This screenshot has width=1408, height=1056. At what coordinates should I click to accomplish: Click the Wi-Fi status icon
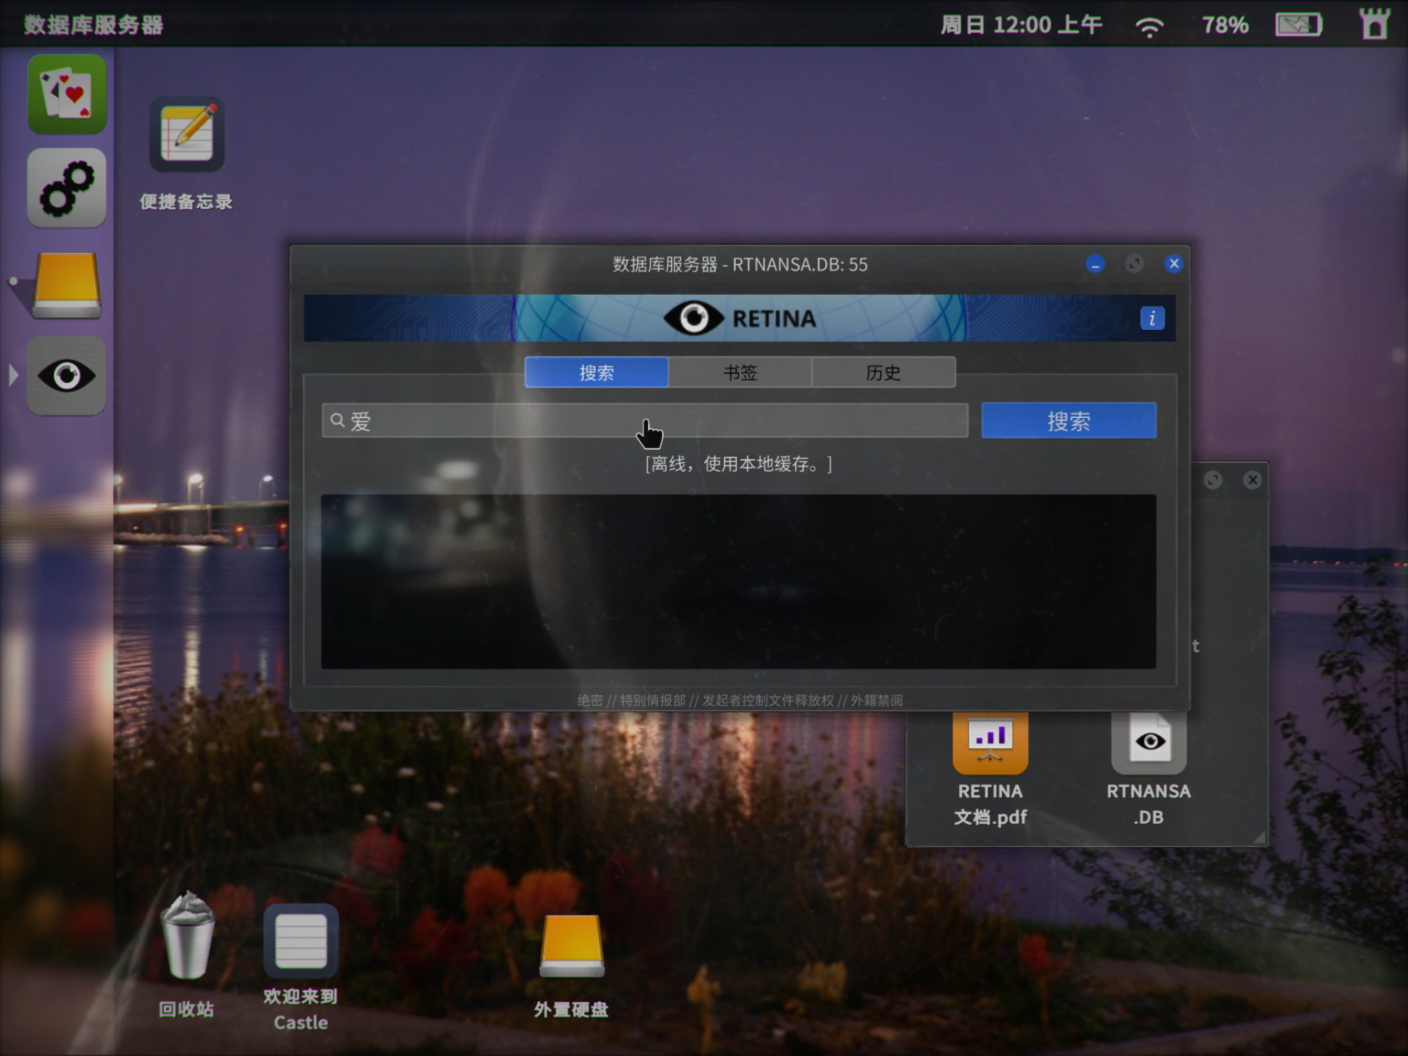[x=1149, y=27]
